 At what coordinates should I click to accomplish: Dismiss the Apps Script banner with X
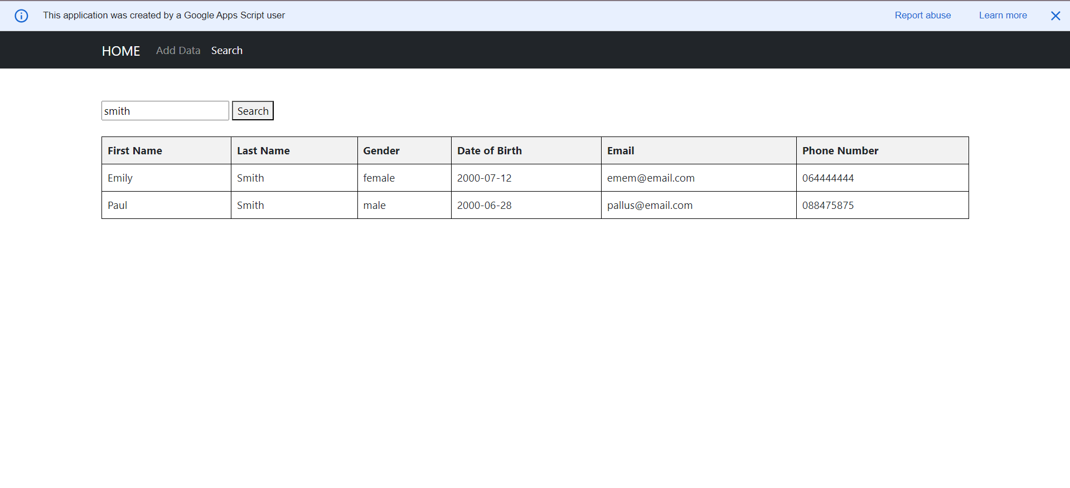click(1055, 16)
